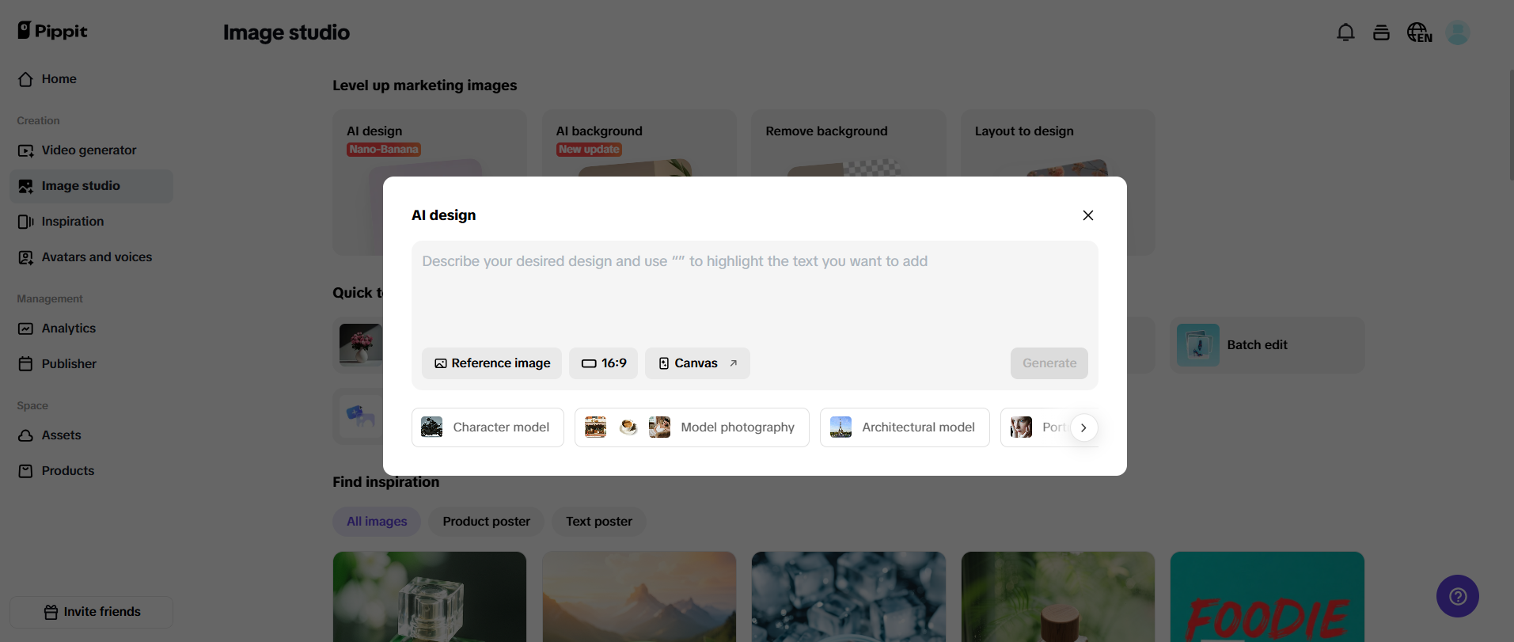Click the Pippit logo
Viewport: 1514px width, 642px height.
[52, 31]
